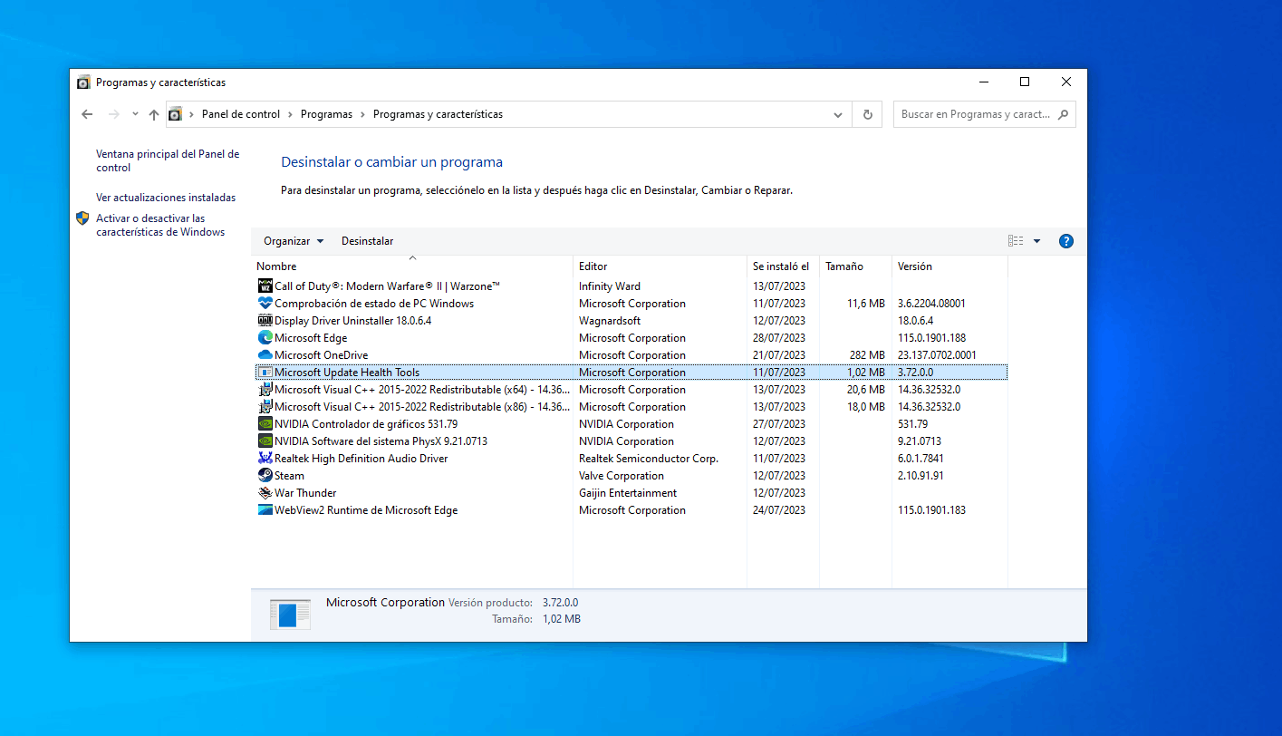Screen dimensions: 1282x736
Task: Expand the view options dropdown arrow
Action: coord(1036,241)
